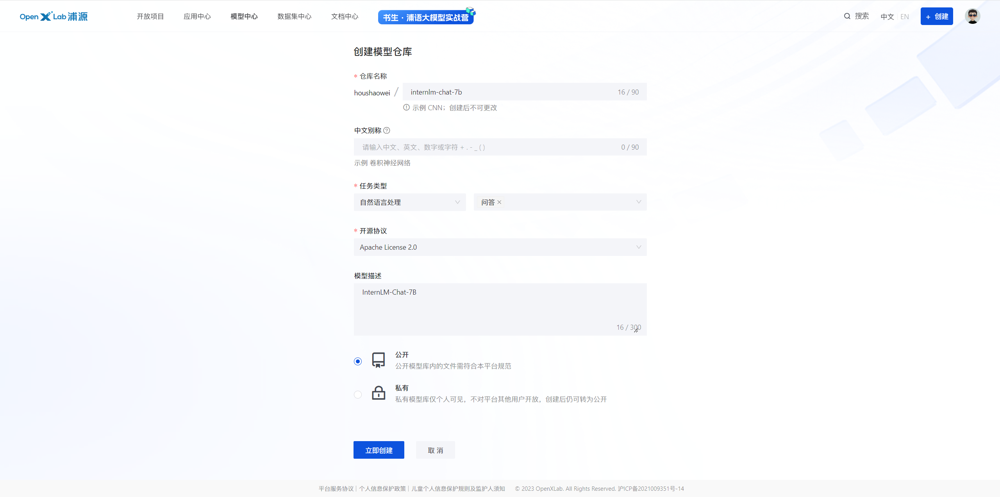Go to 模型中心 in the navigation
Image resolution: width=1000 pixels, height=497 pixels.
[x=244, y=16]
